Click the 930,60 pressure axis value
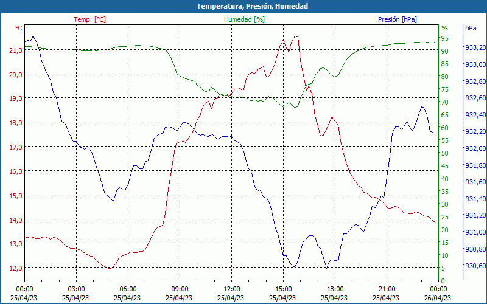 coord(475,266)
